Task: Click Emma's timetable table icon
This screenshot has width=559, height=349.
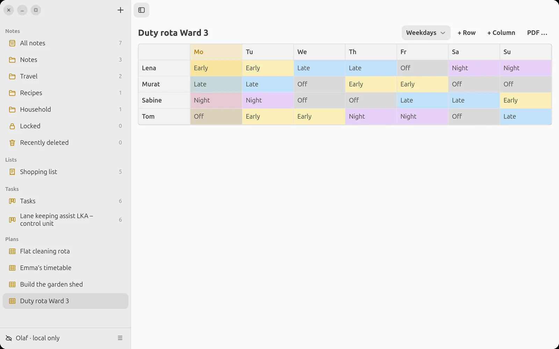Action: (x=12, y=268)
